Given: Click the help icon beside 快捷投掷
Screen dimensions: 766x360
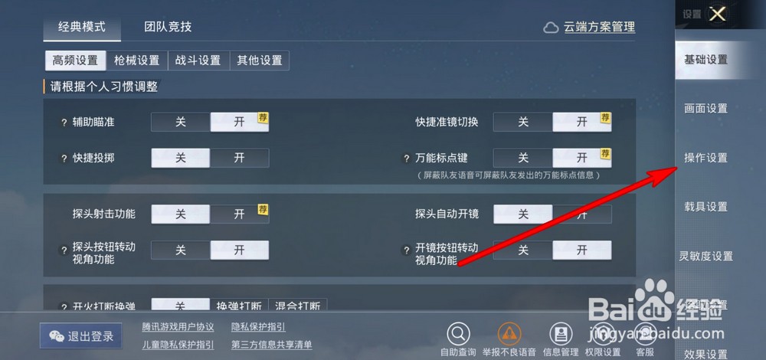Looking at the screenshot, I should pos(64,159).
